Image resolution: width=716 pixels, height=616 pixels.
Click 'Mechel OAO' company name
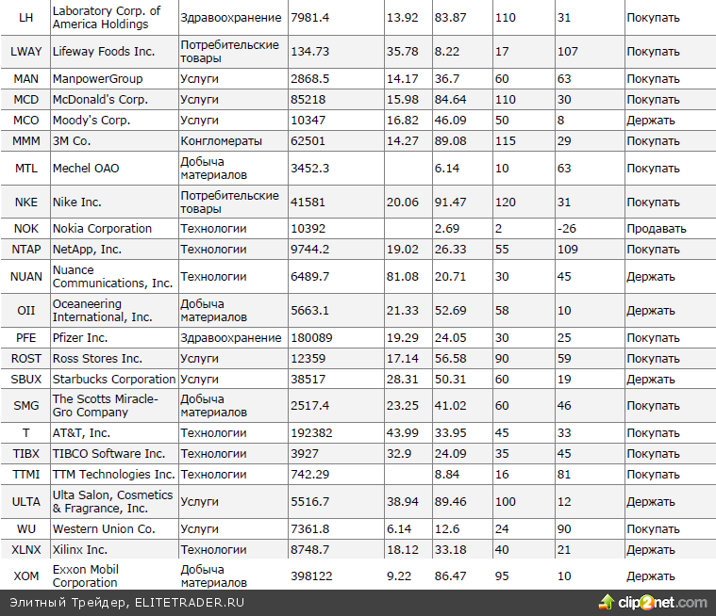[x=86, y=169]
